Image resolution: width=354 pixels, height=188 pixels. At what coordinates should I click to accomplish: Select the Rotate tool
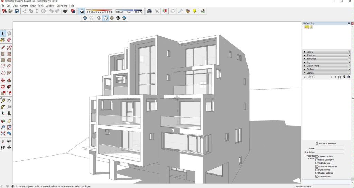point(3,87)
